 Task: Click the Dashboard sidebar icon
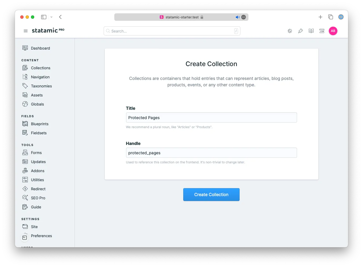[x=25, y=48]
